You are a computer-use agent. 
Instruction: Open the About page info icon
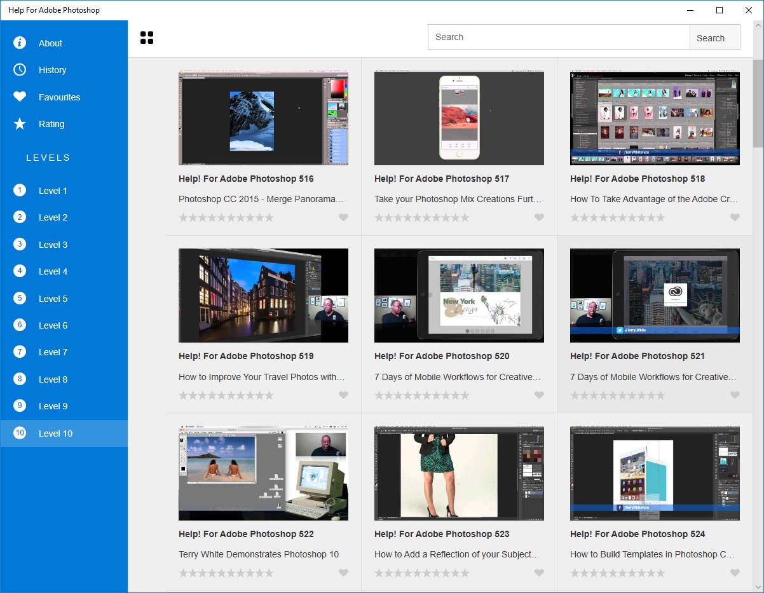point(20,43)
